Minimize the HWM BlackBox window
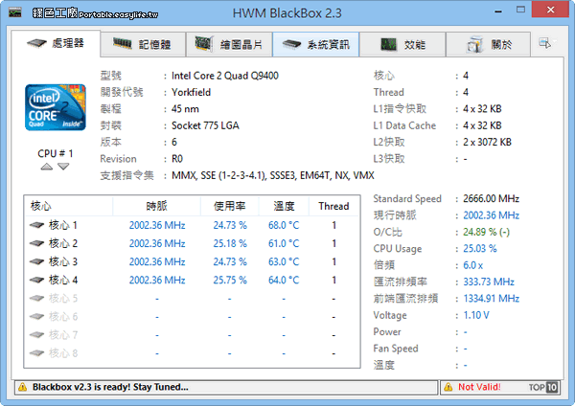This screenshot has width=575, height=406. 498,11
